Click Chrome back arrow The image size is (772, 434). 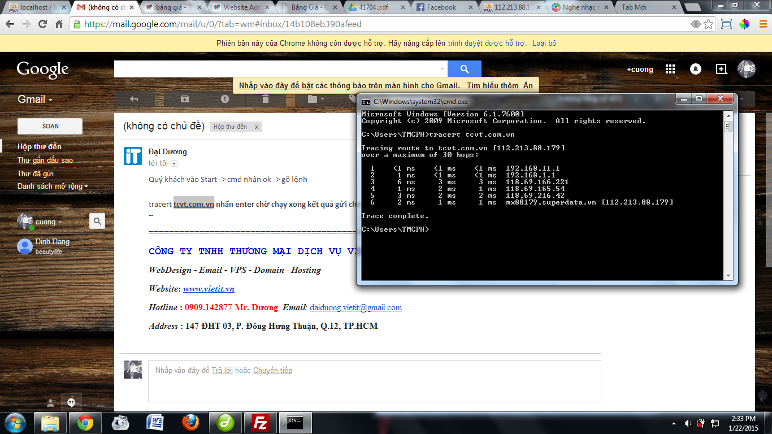pyautogui.click(x=10, y=24)
